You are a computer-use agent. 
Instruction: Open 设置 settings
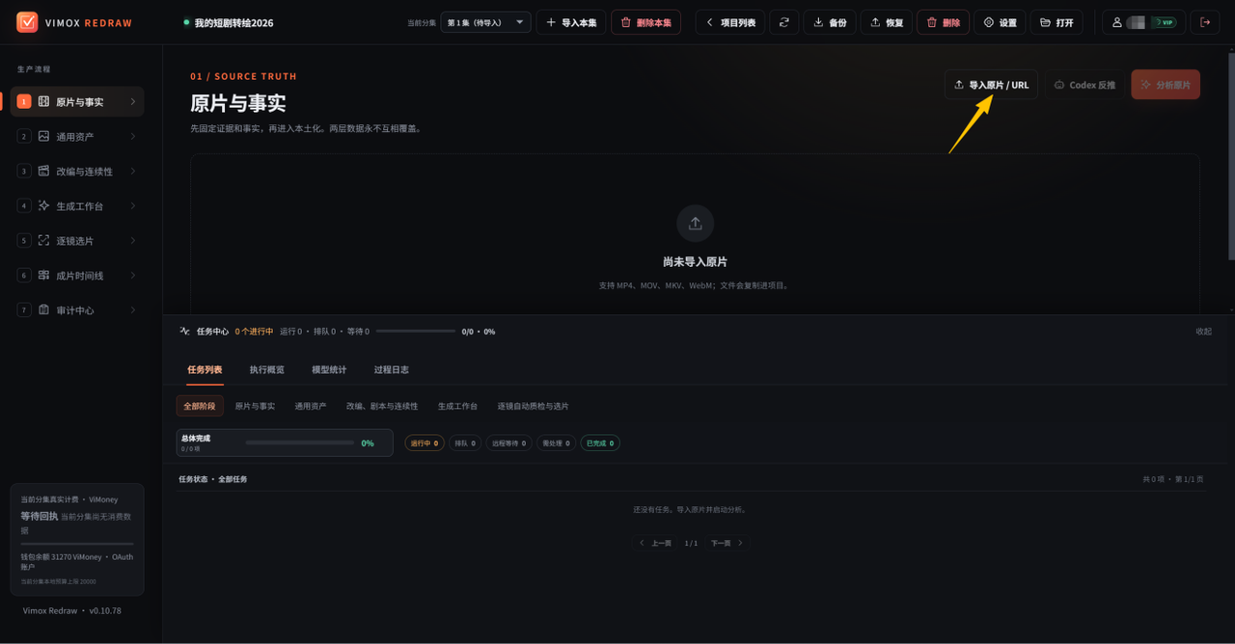1000,22
